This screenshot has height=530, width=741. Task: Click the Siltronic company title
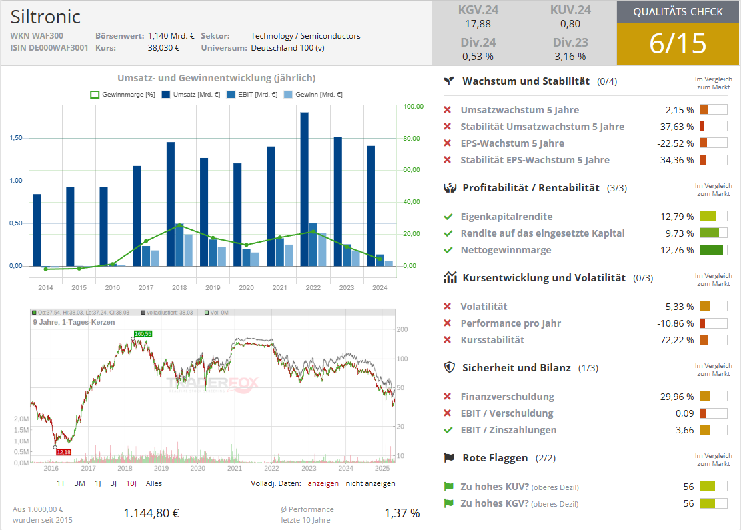[x=45, y=17]
